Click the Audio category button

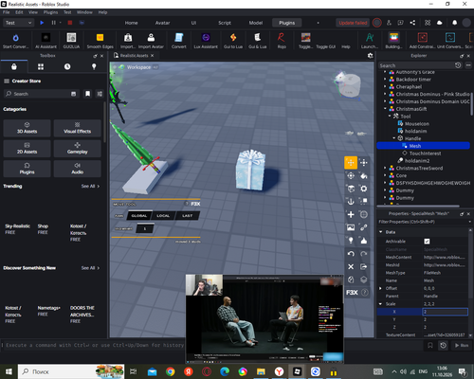[78, 169]
